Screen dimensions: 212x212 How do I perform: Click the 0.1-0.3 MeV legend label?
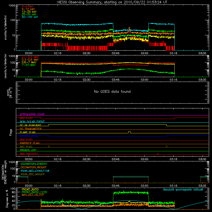click(x=30, y=57)
